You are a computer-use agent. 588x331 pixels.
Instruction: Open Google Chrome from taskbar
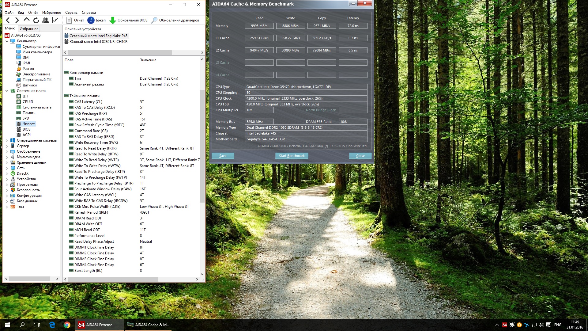point(67,325)
